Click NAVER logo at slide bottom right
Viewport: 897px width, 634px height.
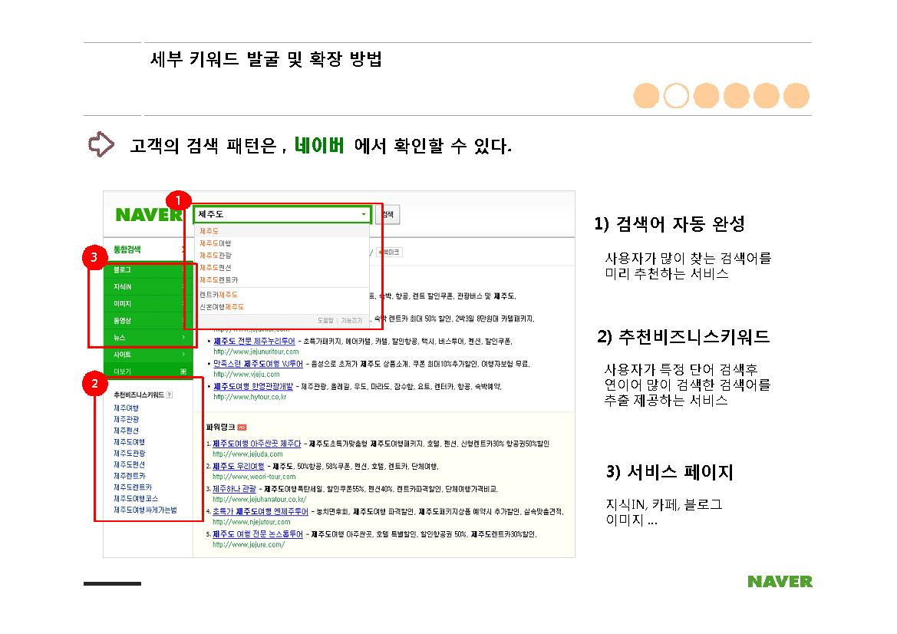[780, 581]
